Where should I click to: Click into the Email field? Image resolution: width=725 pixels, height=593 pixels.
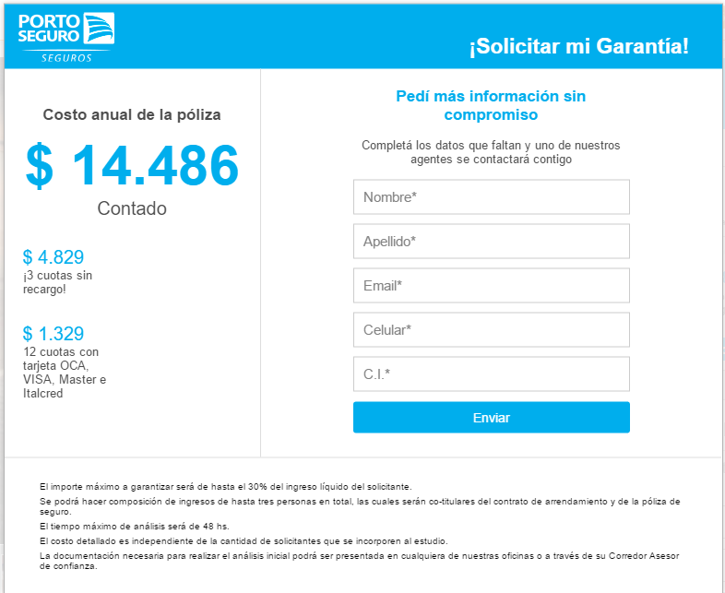click(492, 286)
